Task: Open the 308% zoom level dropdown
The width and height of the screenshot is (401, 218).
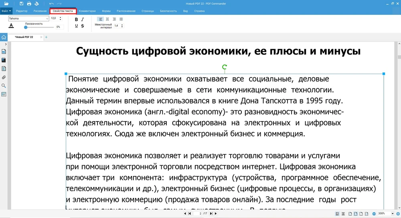Action: [x=393, y=214]
